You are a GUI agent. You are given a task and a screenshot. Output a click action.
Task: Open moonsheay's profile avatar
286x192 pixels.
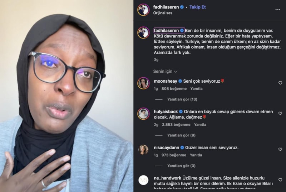coord(143,83)
